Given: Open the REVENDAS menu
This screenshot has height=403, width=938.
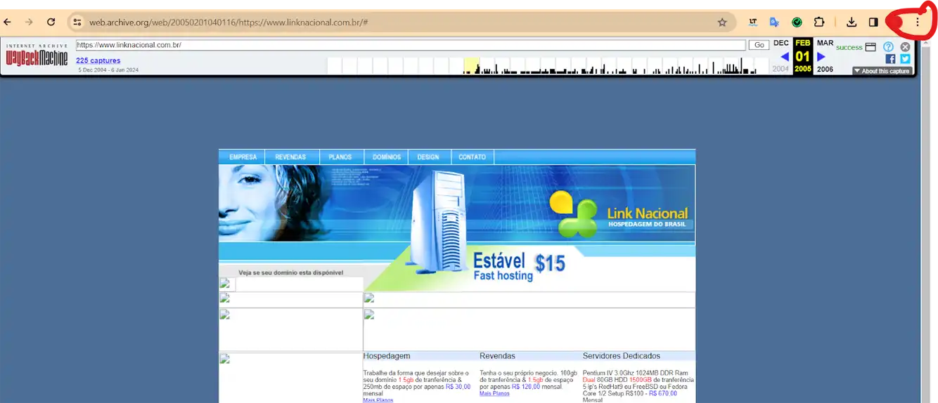Looking at the screenshot, I should click(x=290, y=157).
